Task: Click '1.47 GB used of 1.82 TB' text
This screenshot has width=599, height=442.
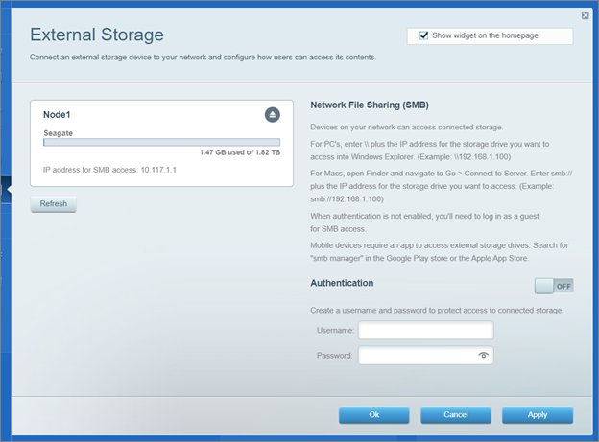Action: tap(240, 152)
